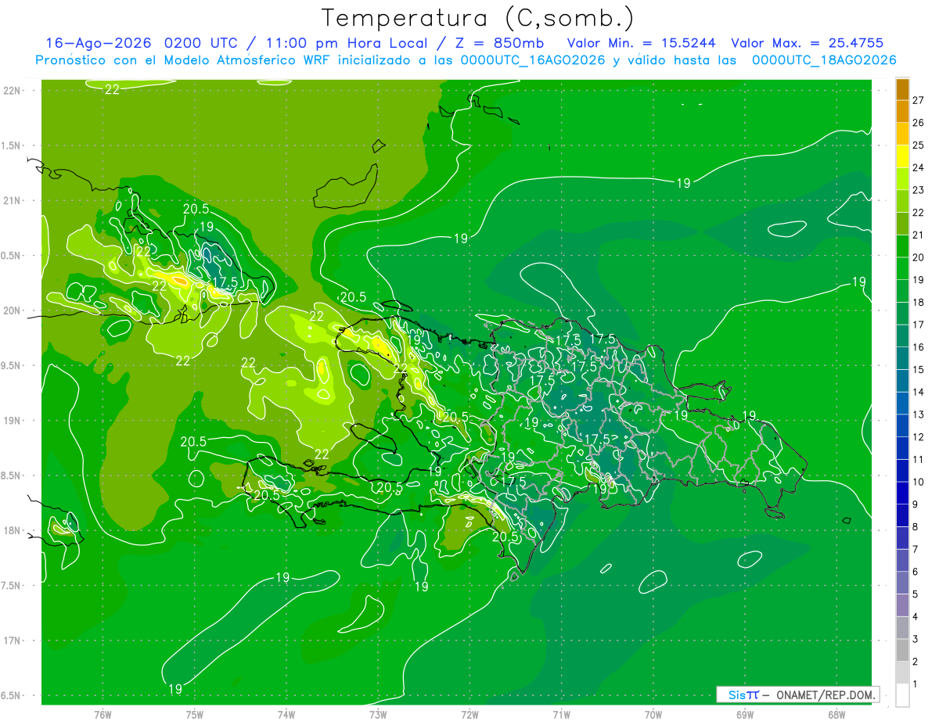Click the orange colorbar swatch between 26 and 27

point(902,111)
